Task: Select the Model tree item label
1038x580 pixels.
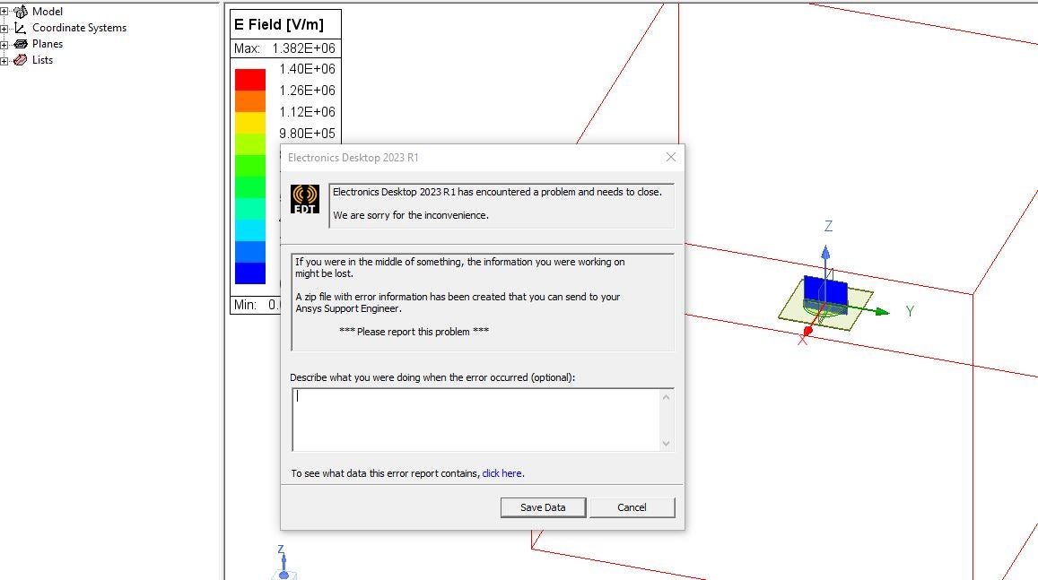Action: click(x=48, y=12)
